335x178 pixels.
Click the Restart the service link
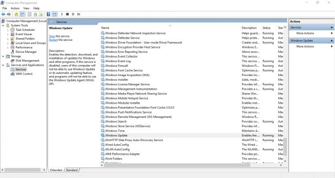click(x=53, y=40)
